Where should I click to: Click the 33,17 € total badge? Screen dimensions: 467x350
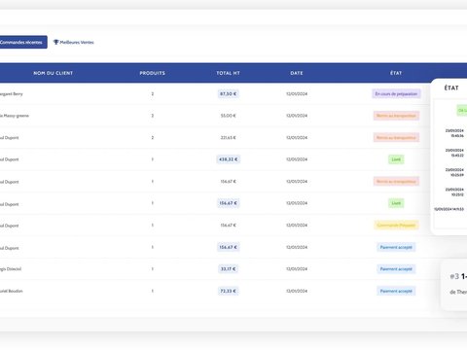point(229,269)
